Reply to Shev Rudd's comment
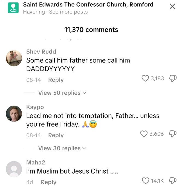This screenshot has height=187, width=182. [56, 80]
